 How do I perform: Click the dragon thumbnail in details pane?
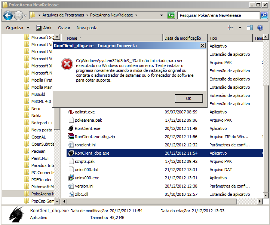tap(16, 214)
